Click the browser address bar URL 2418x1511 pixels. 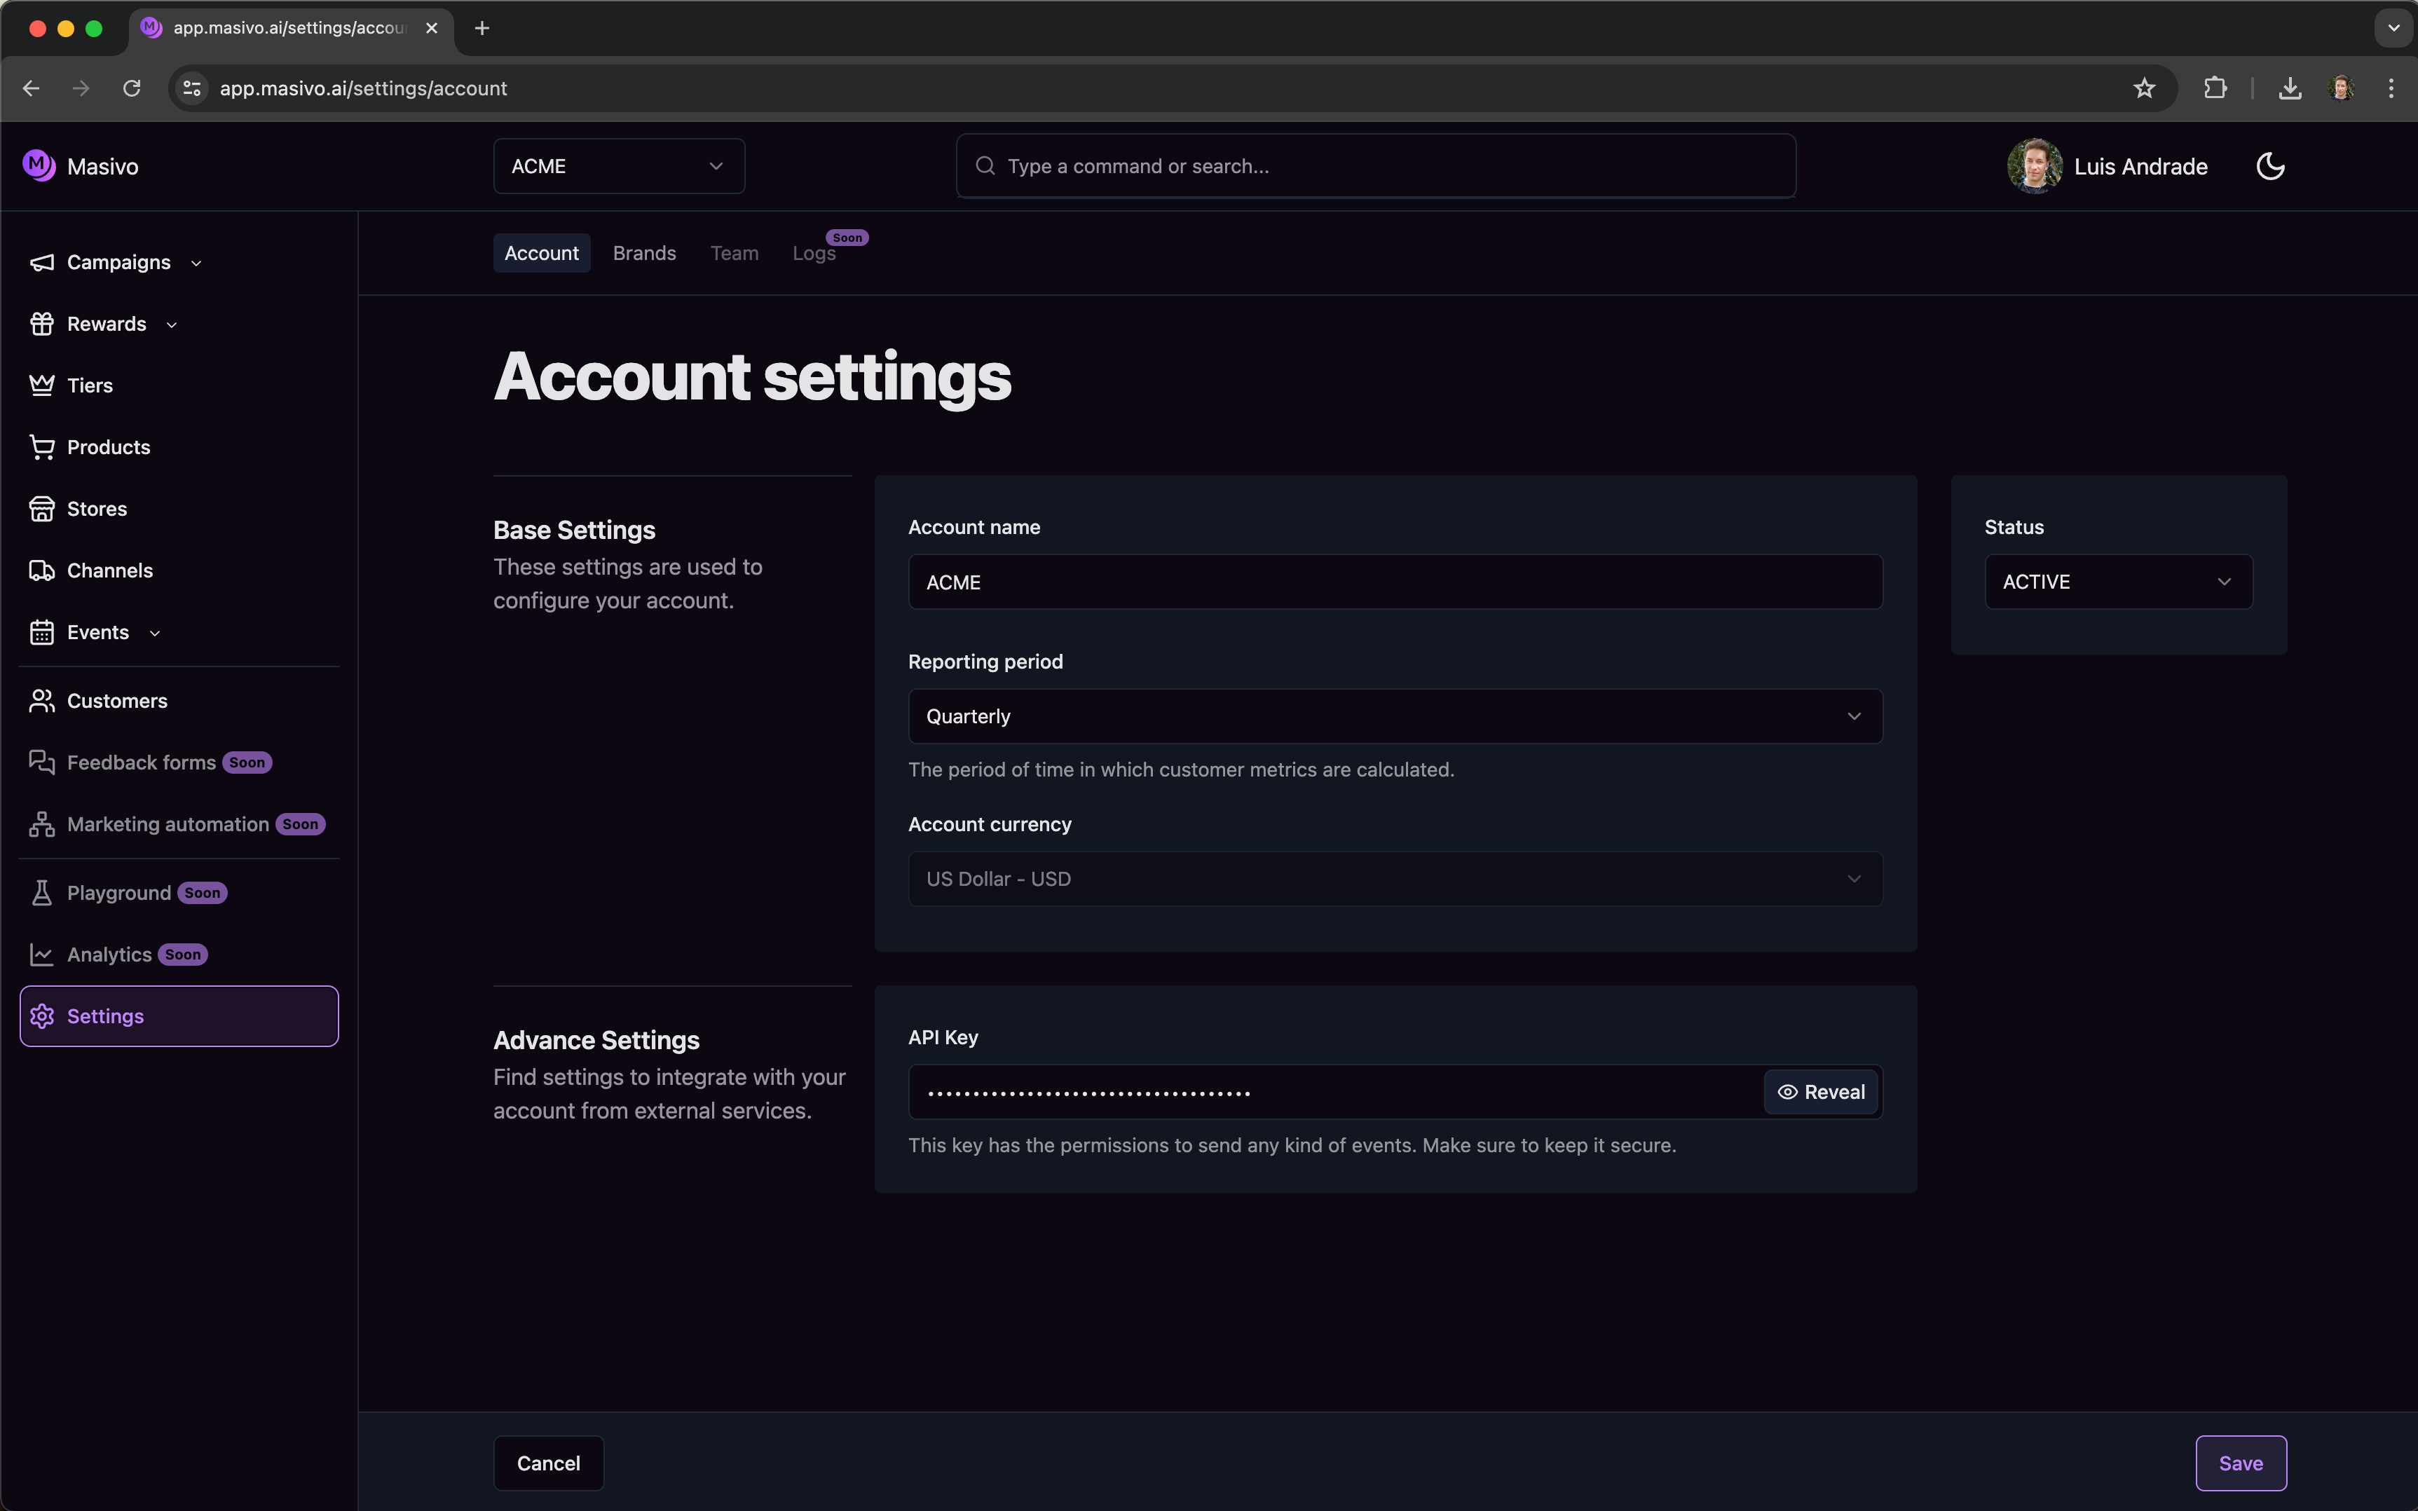[x=364, y=88]
